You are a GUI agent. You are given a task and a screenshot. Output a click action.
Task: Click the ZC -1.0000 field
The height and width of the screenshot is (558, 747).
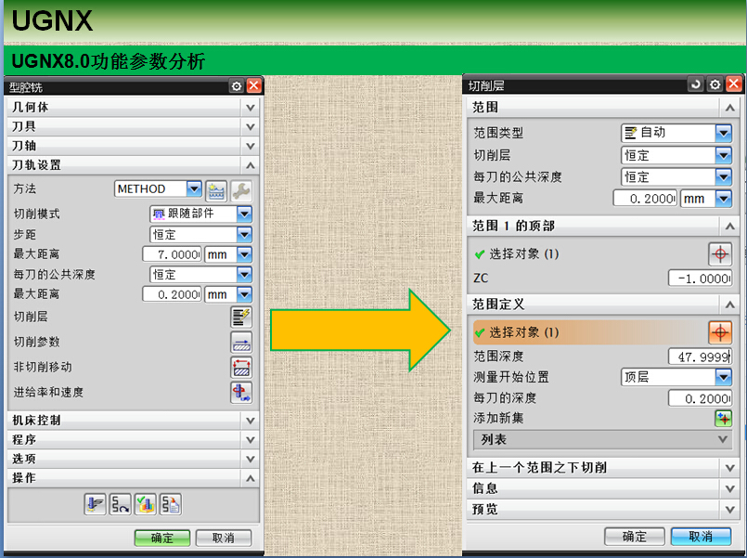700,279
